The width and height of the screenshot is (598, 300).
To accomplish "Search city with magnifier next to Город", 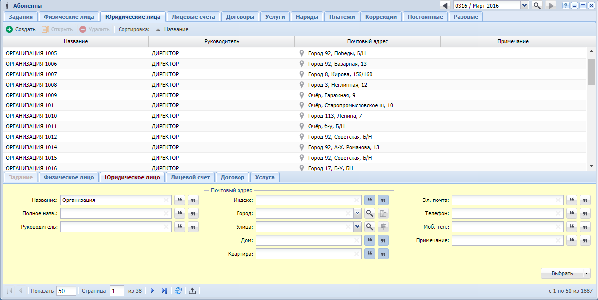I will (370, 213).
